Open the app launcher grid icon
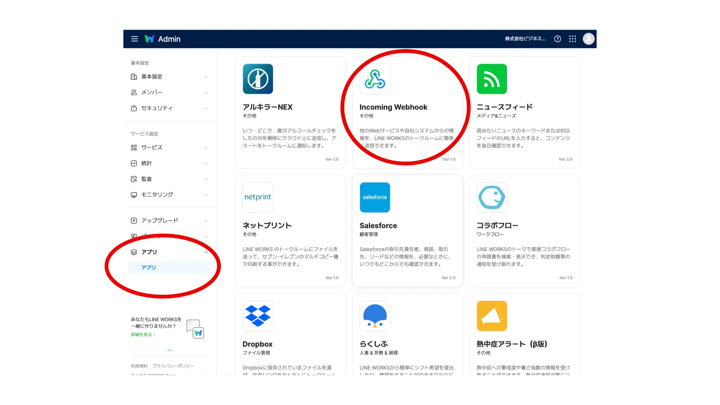The width and height of the screenshot is (720, 405). 573,39
